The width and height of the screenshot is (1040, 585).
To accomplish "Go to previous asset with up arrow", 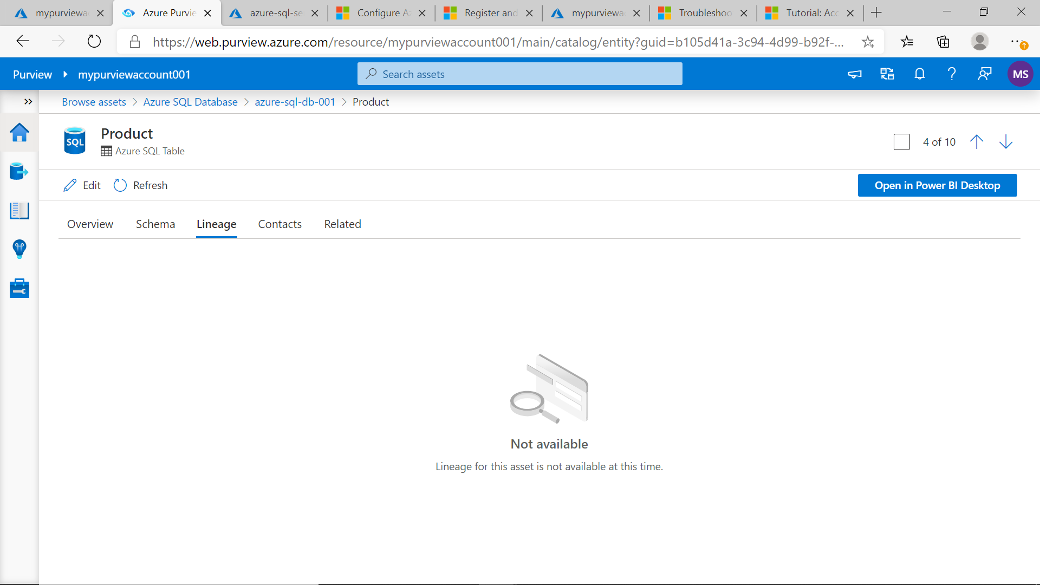I will pos(977,142).
